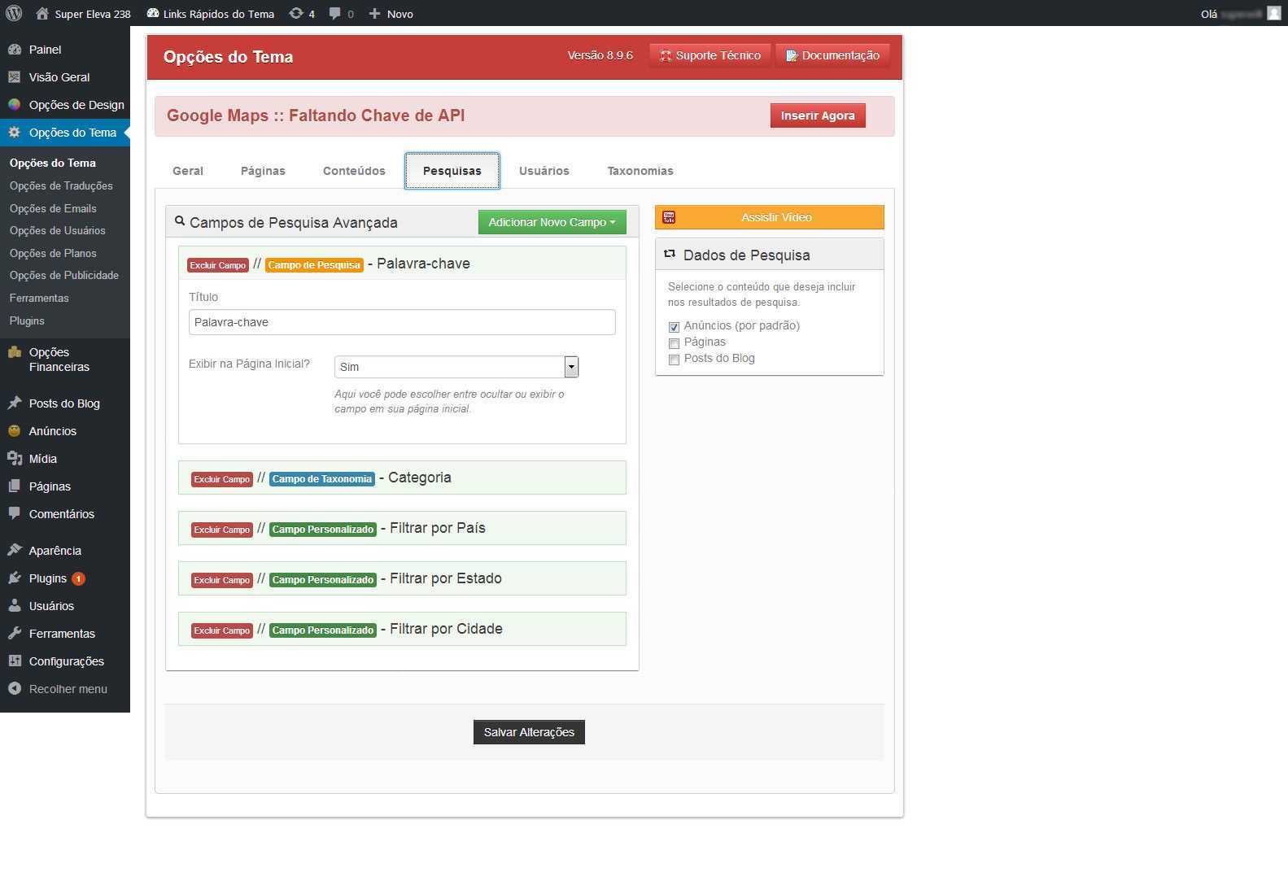The width and height of the screenshot is (1288, 894).
Task: Switch to the Taxonomias tab
Action: tap(640, 171)
